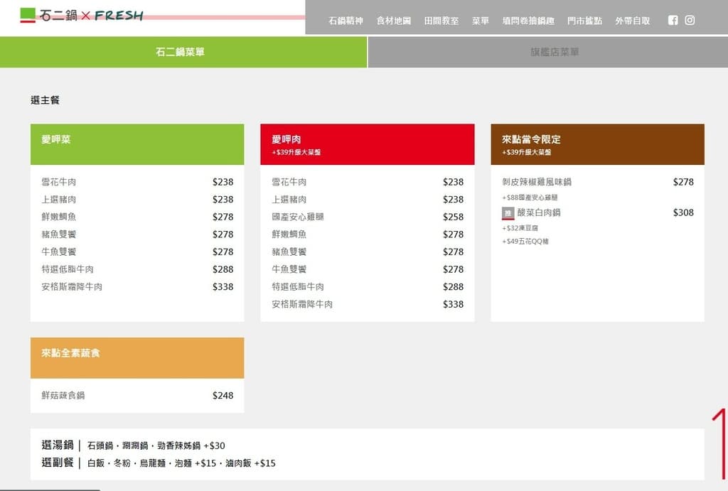Select 國產安心雞腿 in the 愛呷肉 list
Viewport: 728px width, 491px height.
click(298, 217)
